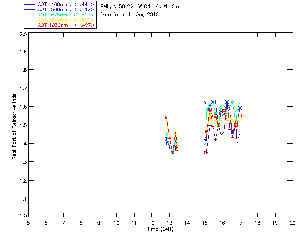The height and width of the screenshot is (241, 301).
Task: Click the 1.8 y-axis tick label
Action: click(x=23, y=70)
